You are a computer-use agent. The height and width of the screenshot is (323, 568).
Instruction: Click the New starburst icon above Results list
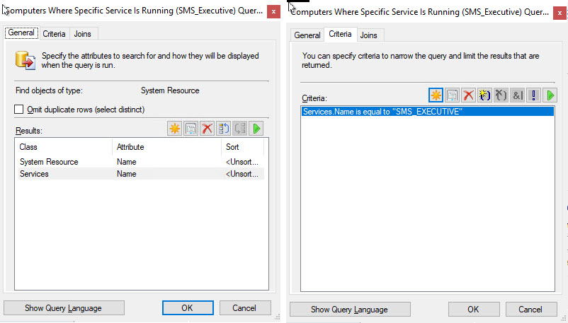174,129
